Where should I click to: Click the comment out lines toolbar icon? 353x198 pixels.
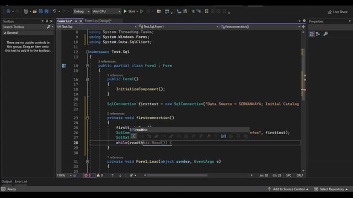(193, 11)
